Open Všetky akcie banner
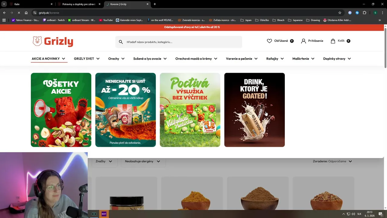 (61, 110)
